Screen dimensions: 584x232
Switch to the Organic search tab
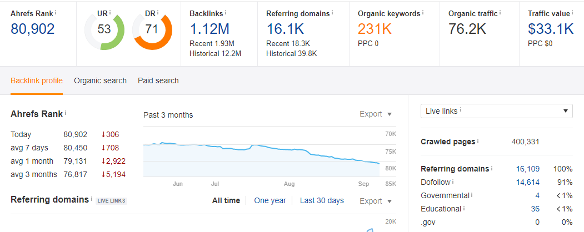tap(100, 80)
